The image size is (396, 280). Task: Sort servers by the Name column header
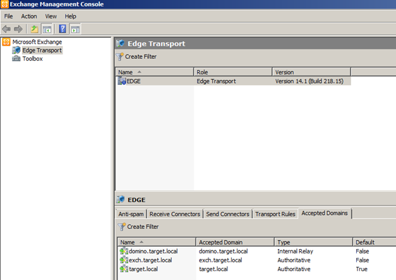coord(155,72)
